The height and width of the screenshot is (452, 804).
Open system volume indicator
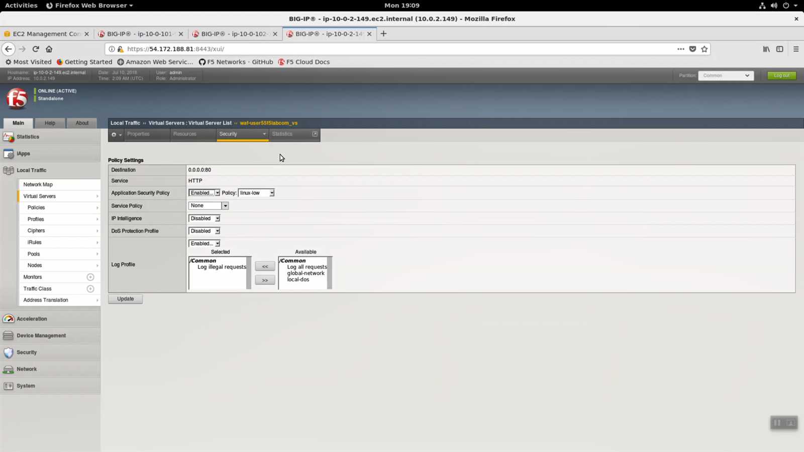click(x=774, y=6)
